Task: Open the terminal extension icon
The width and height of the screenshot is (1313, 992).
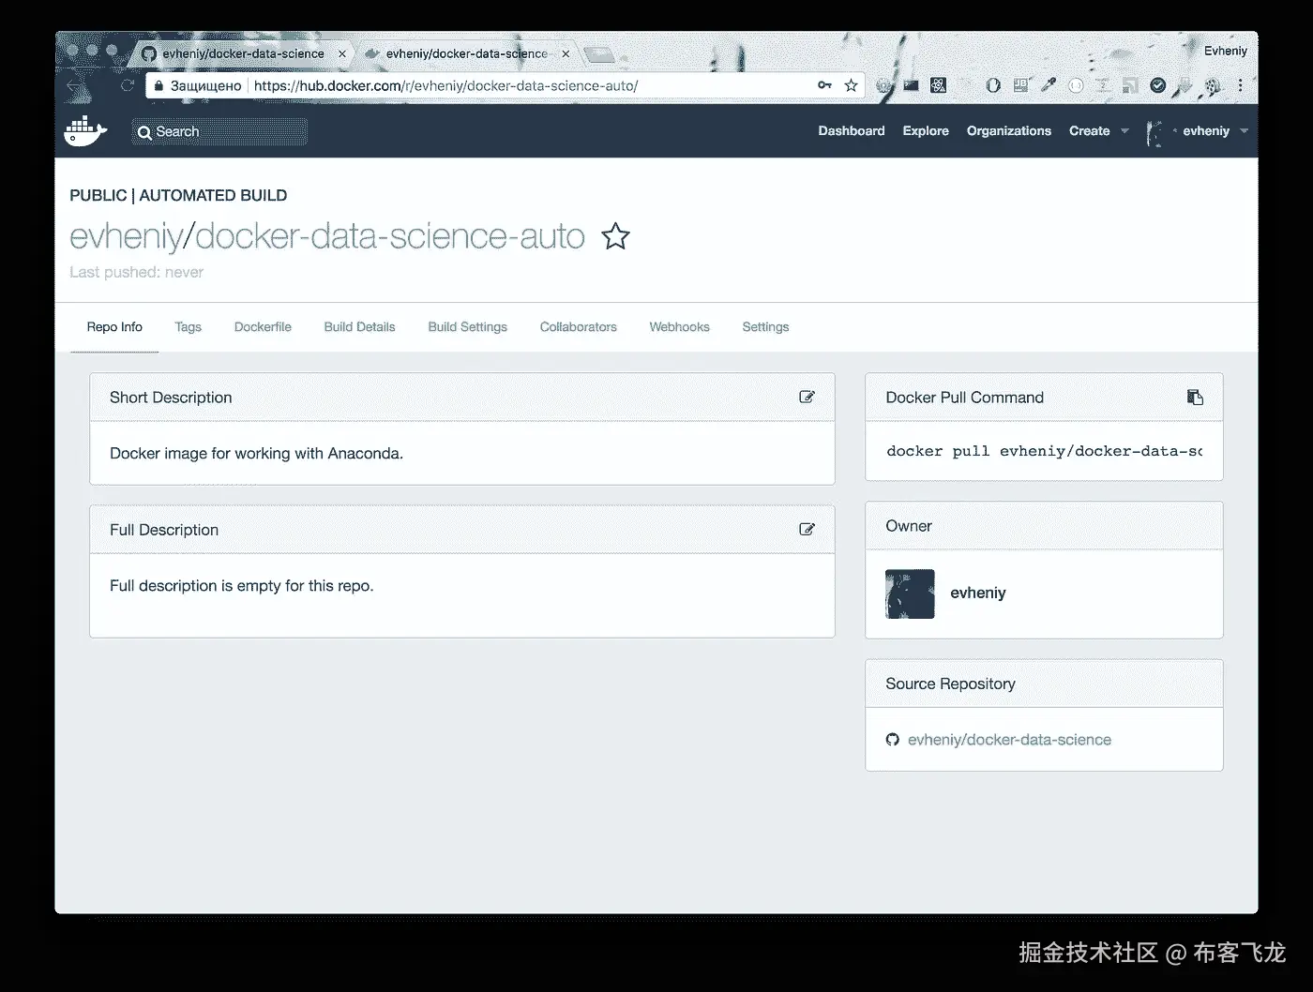Action: [x=911, y=85]
